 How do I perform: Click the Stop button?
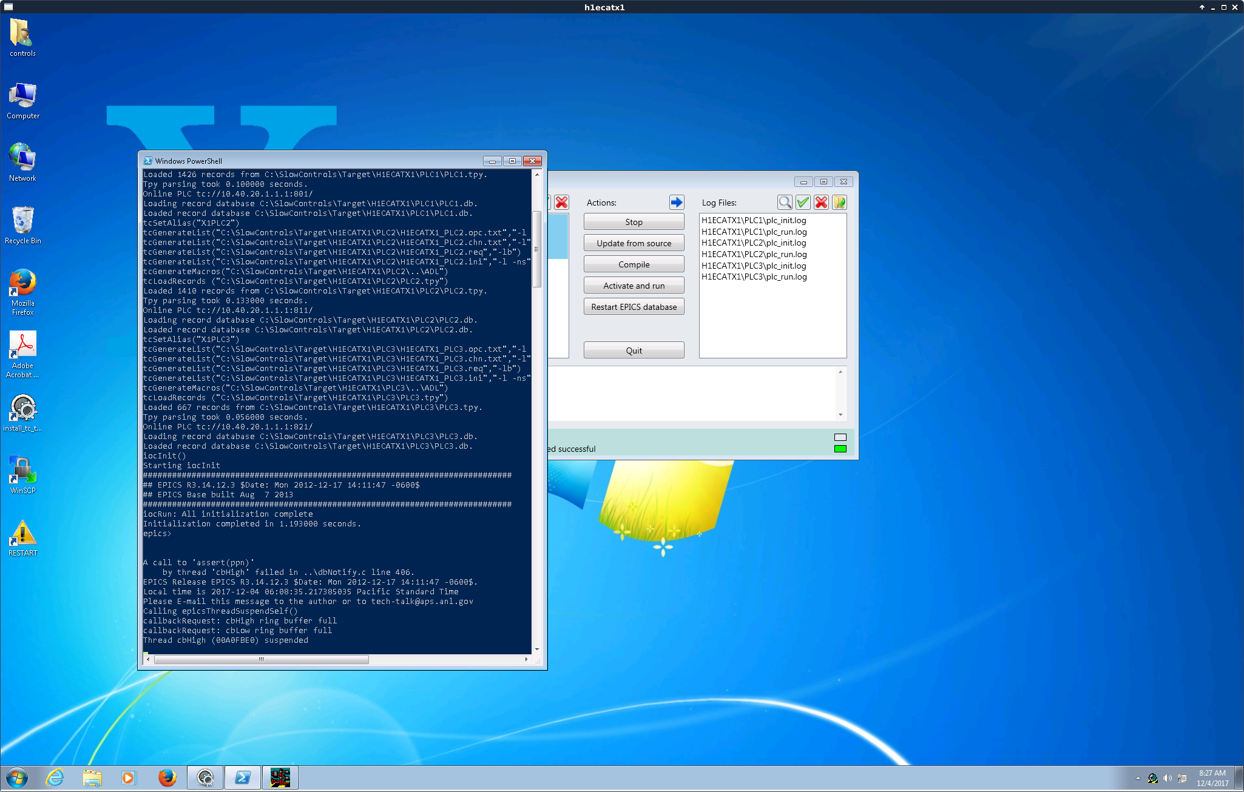pos(634,222)
